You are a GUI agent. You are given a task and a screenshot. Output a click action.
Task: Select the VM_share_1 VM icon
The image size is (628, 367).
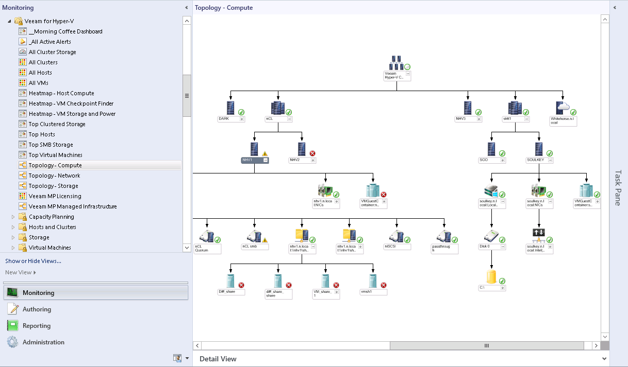pyautogui.click(x=325, y=281)
